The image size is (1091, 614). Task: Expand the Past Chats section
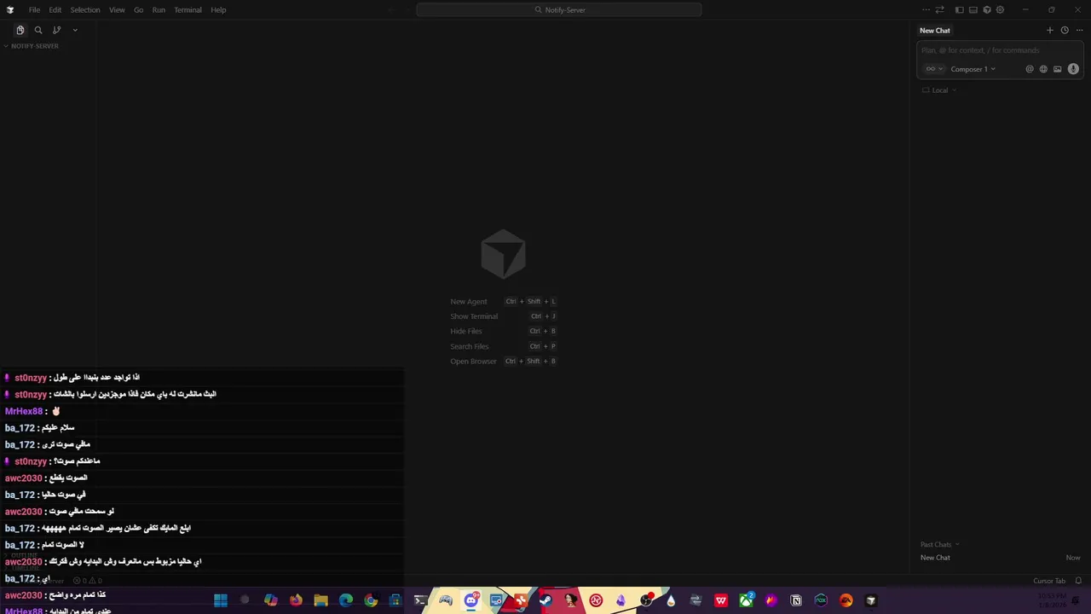pyautogui.click(x=939, y=544)
